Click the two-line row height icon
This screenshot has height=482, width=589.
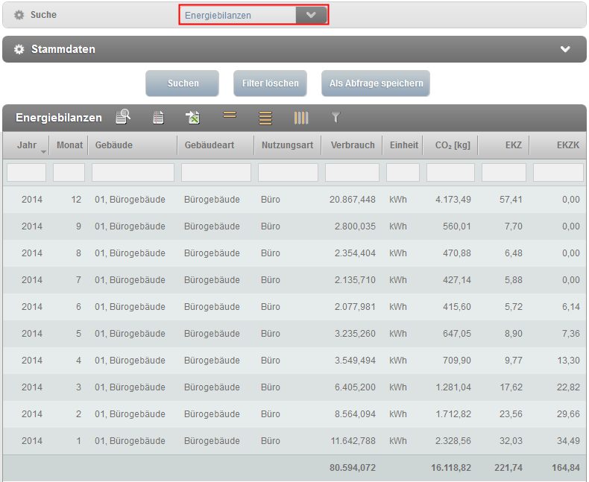coord(230,115)
